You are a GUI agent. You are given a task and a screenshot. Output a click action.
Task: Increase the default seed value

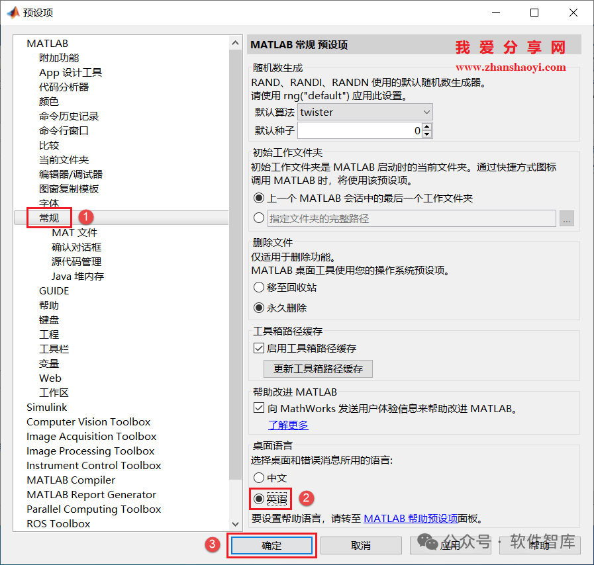[x=427, y=127]
